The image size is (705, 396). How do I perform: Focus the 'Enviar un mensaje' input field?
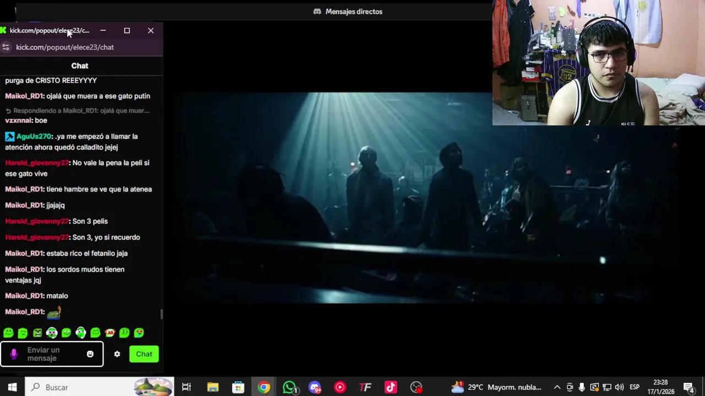click(x=52, y=354)
